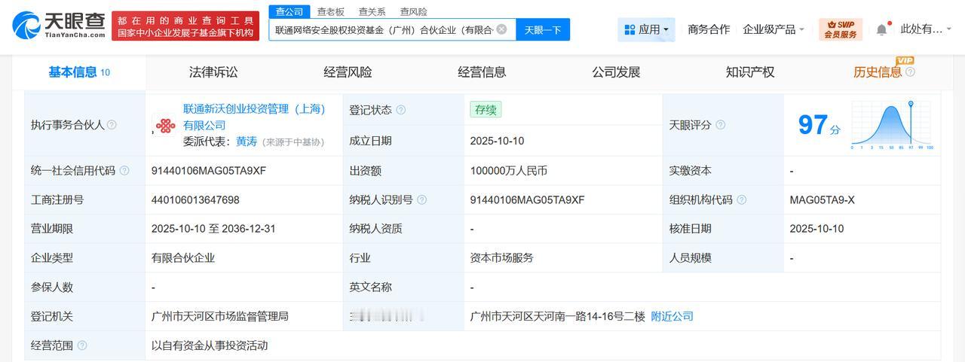Click credit code 91440106MAG05TA9XF under 统一社会信用代码
965x362 pixels.
tap(209, 171)
